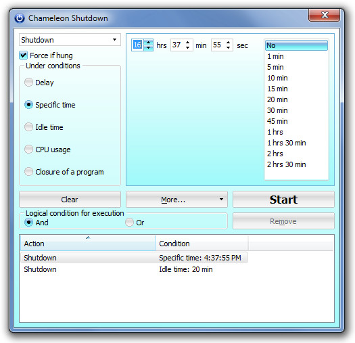Decrease hours with the down arrow

click(x=149, y=48)
